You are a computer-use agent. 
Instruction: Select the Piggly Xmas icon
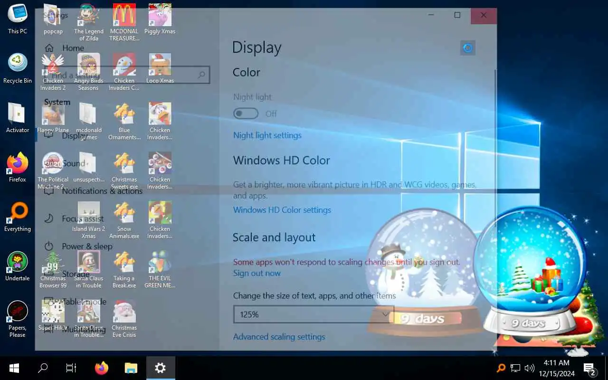click(160, 19)
